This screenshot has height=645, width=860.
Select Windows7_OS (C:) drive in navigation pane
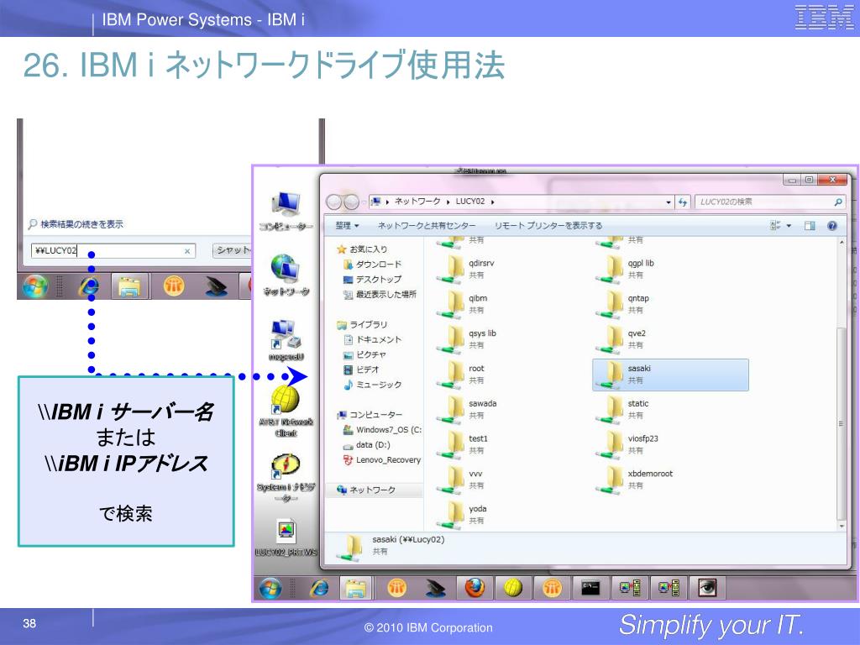[382, 430]
